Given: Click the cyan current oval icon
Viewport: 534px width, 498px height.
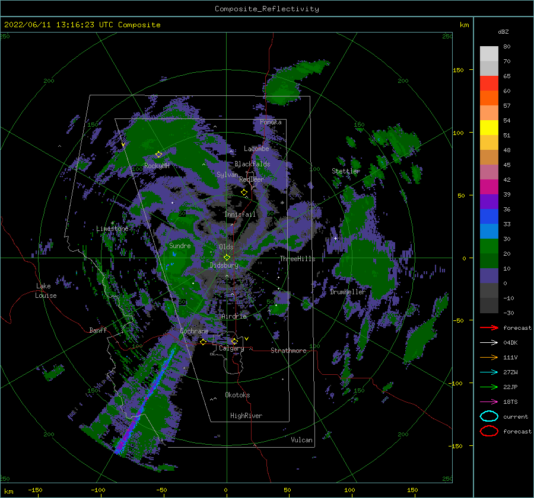Looking at the screenshot, I should [489, 416].
